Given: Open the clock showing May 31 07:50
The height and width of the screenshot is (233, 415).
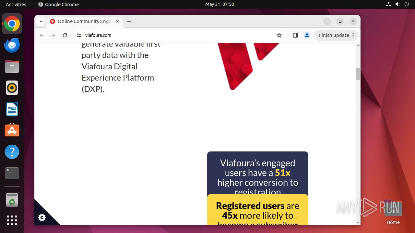Looking at the screenshot, I should pyautogui.click(x=219, y=4).
